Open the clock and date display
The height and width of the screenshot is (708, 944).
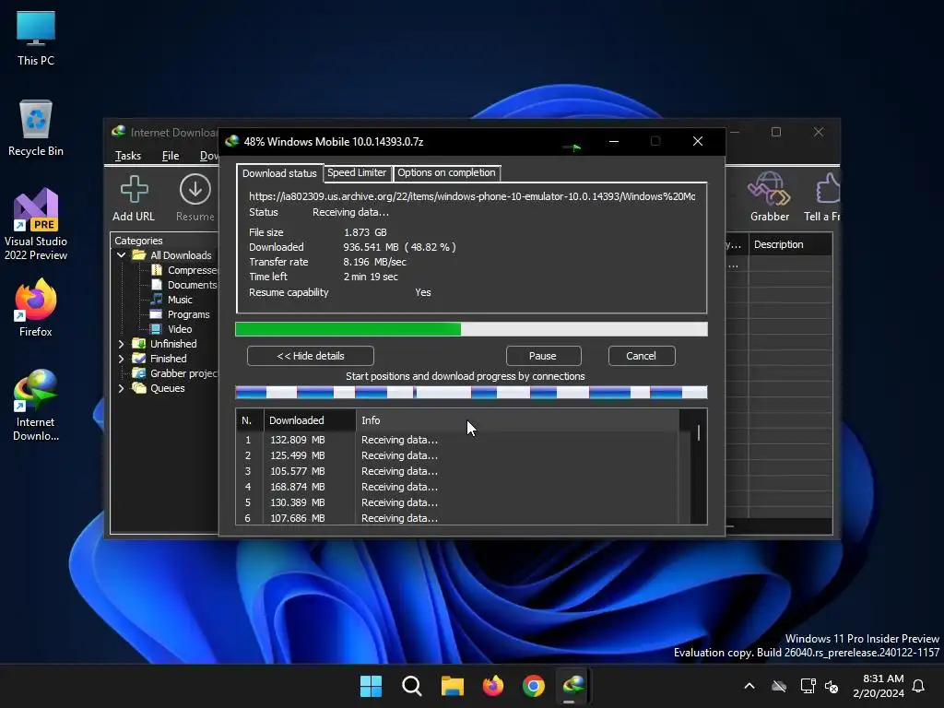[879, 686]
